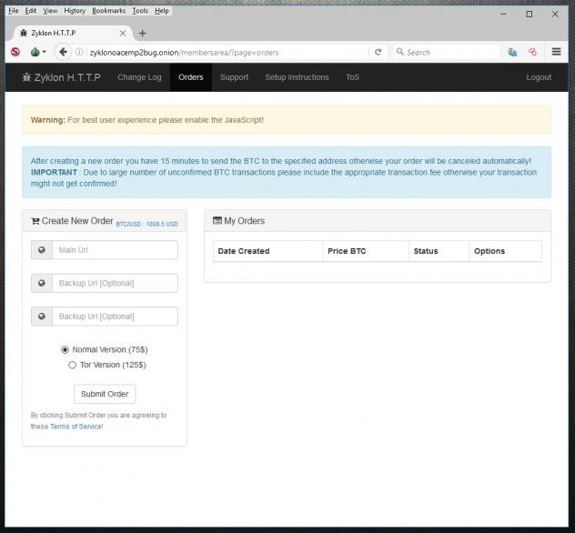The height and width of the screenshot is (533, 575).
Task: Open the hamburger menu in the browser toolbar
Action: coord(556,52)
